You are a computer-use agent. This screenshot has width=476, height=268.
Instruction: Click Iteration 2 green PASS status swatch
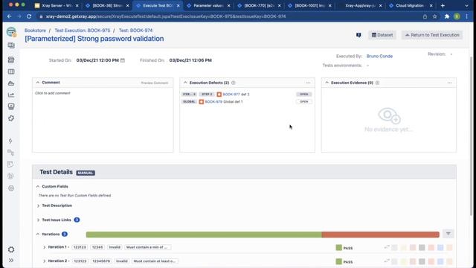click(339, 261)
